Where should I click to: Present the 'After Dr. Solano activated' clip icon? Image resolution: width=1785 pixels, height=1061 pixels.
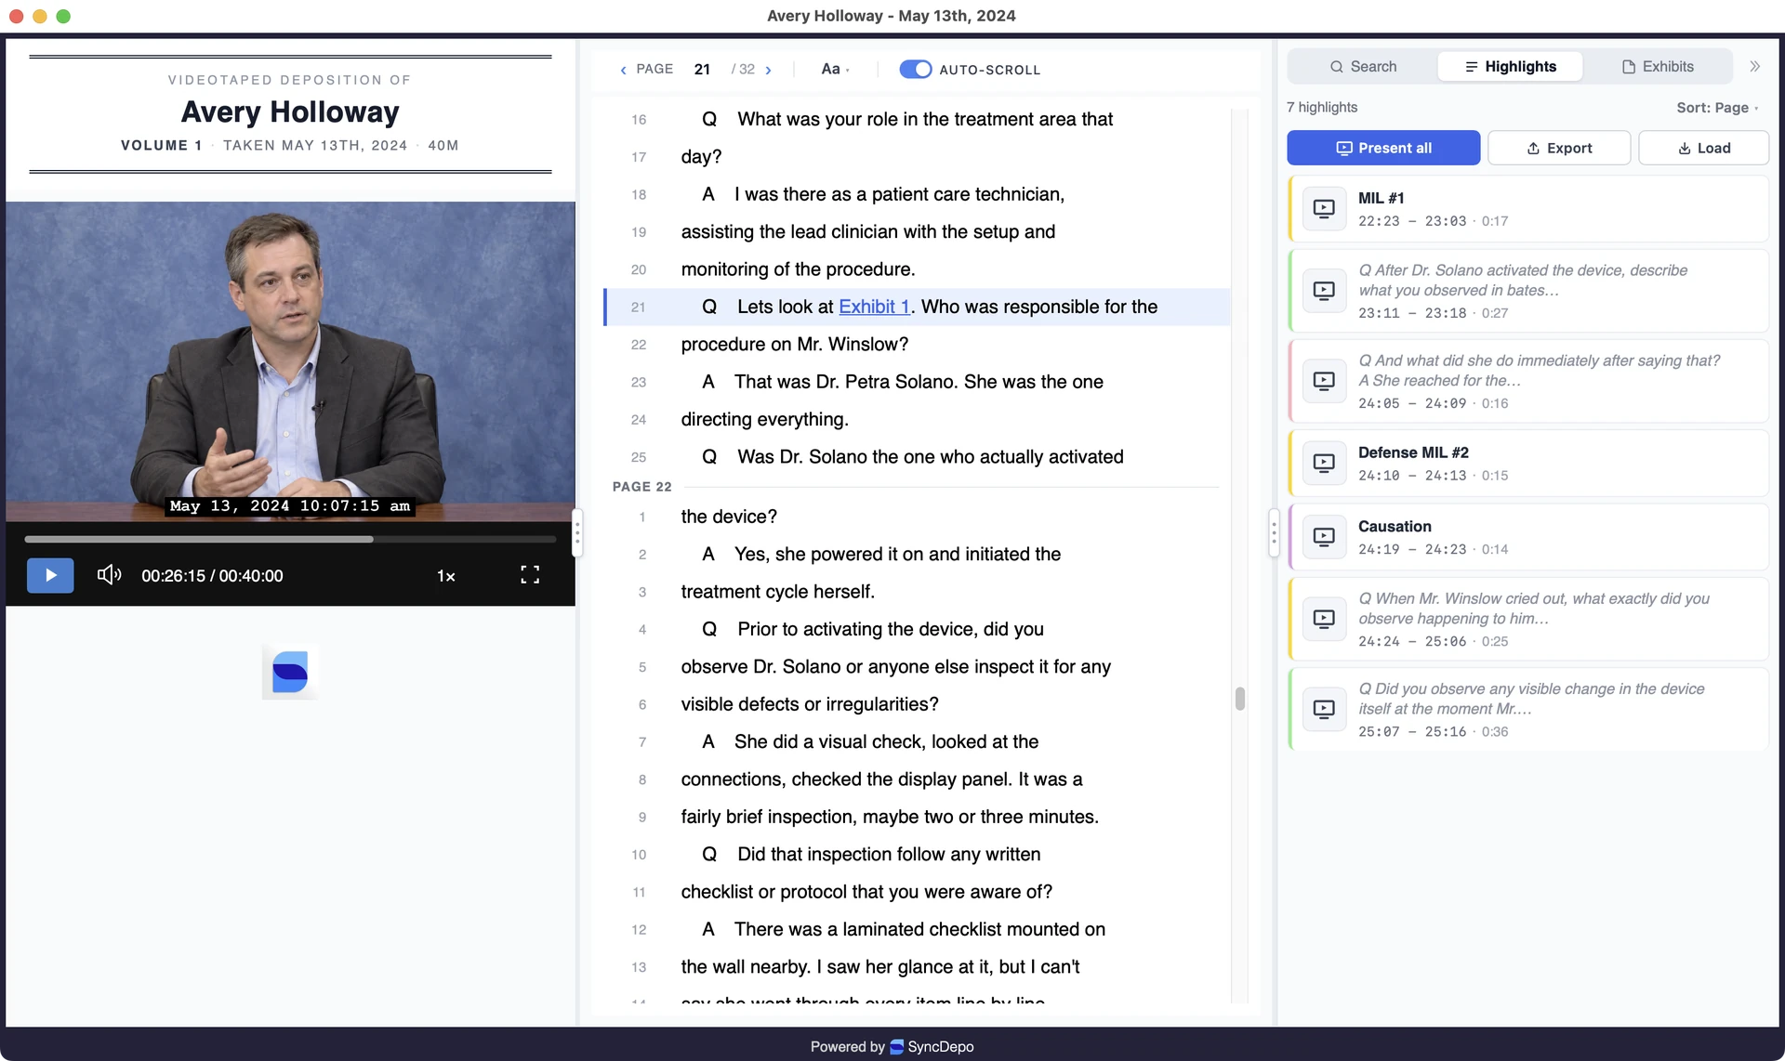coord(1324,291)
